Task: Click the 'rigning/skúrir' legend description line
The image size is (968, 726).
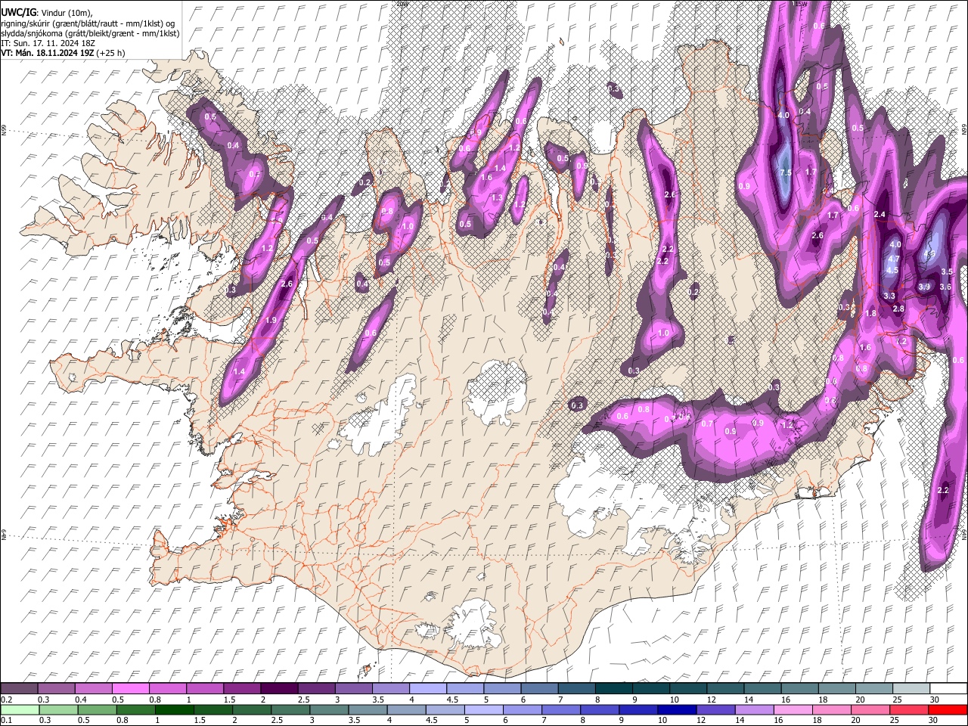Action: click(x=88, y=23)
